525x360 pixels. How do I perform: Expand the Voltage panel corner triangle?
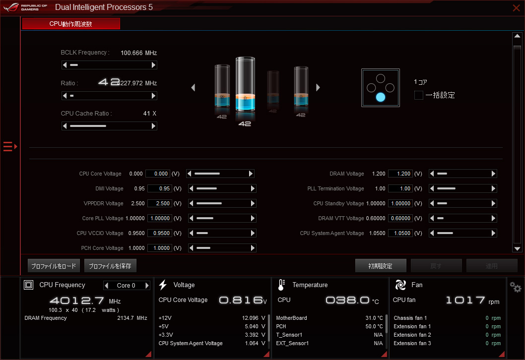coord(266,354)
